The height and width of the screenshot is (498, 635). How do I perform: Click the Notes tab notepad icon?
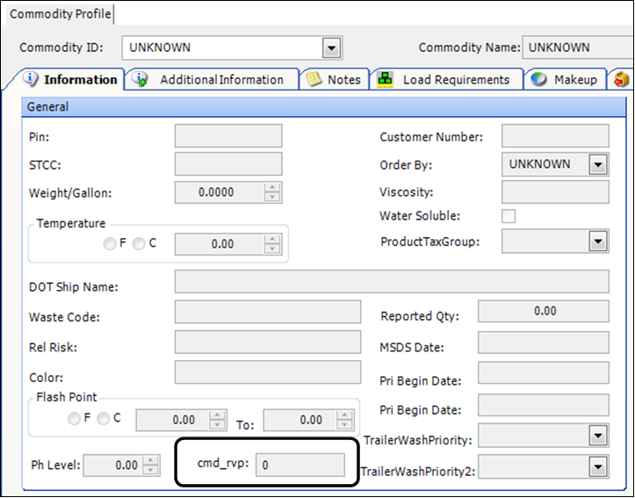tap(314, 79)
